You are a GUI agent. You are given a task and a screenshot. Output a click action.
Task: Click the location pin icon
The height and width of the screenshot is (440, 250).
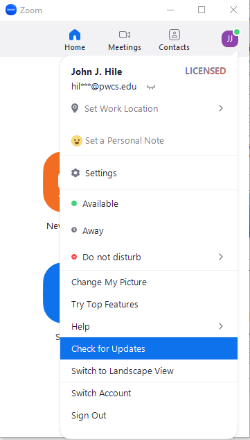click(75, 108)
